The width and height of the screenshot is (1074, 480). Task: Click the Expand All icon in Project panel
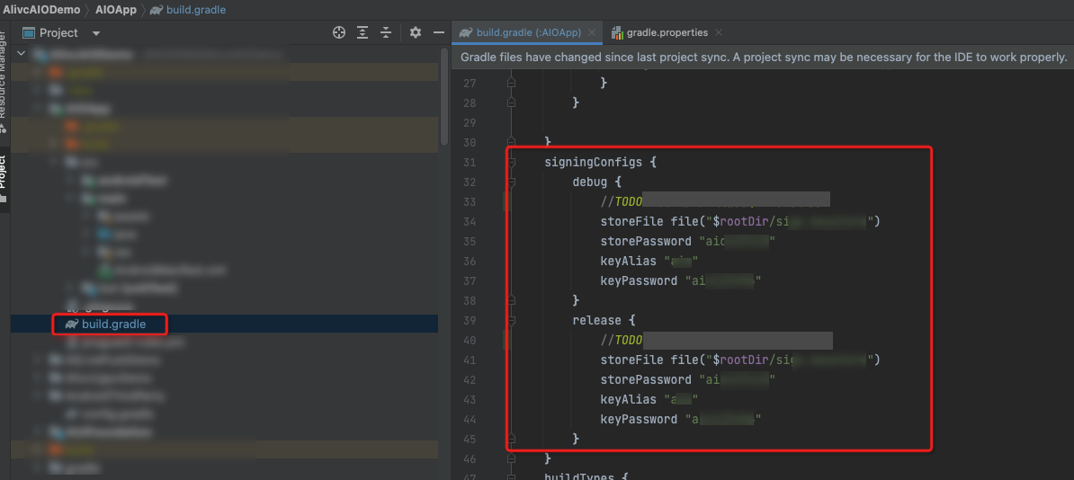(x=362, y=32)
